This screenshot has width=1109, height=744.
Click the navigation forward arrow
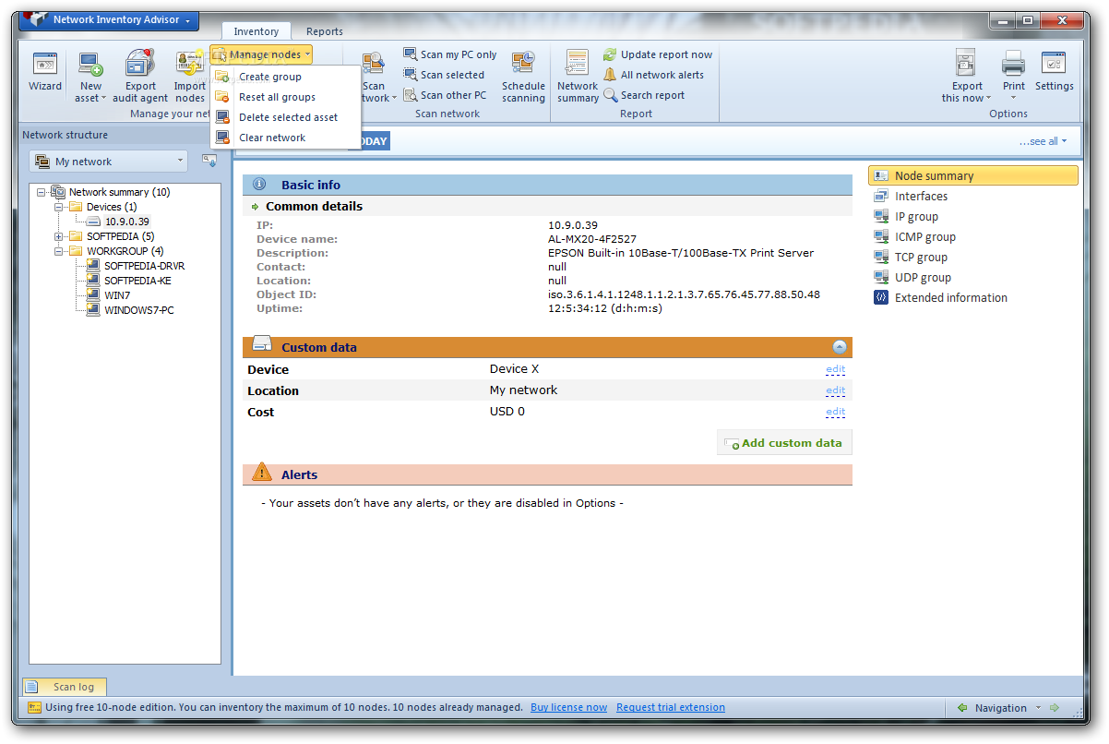pyautogui.click(x=1054, y=708)
